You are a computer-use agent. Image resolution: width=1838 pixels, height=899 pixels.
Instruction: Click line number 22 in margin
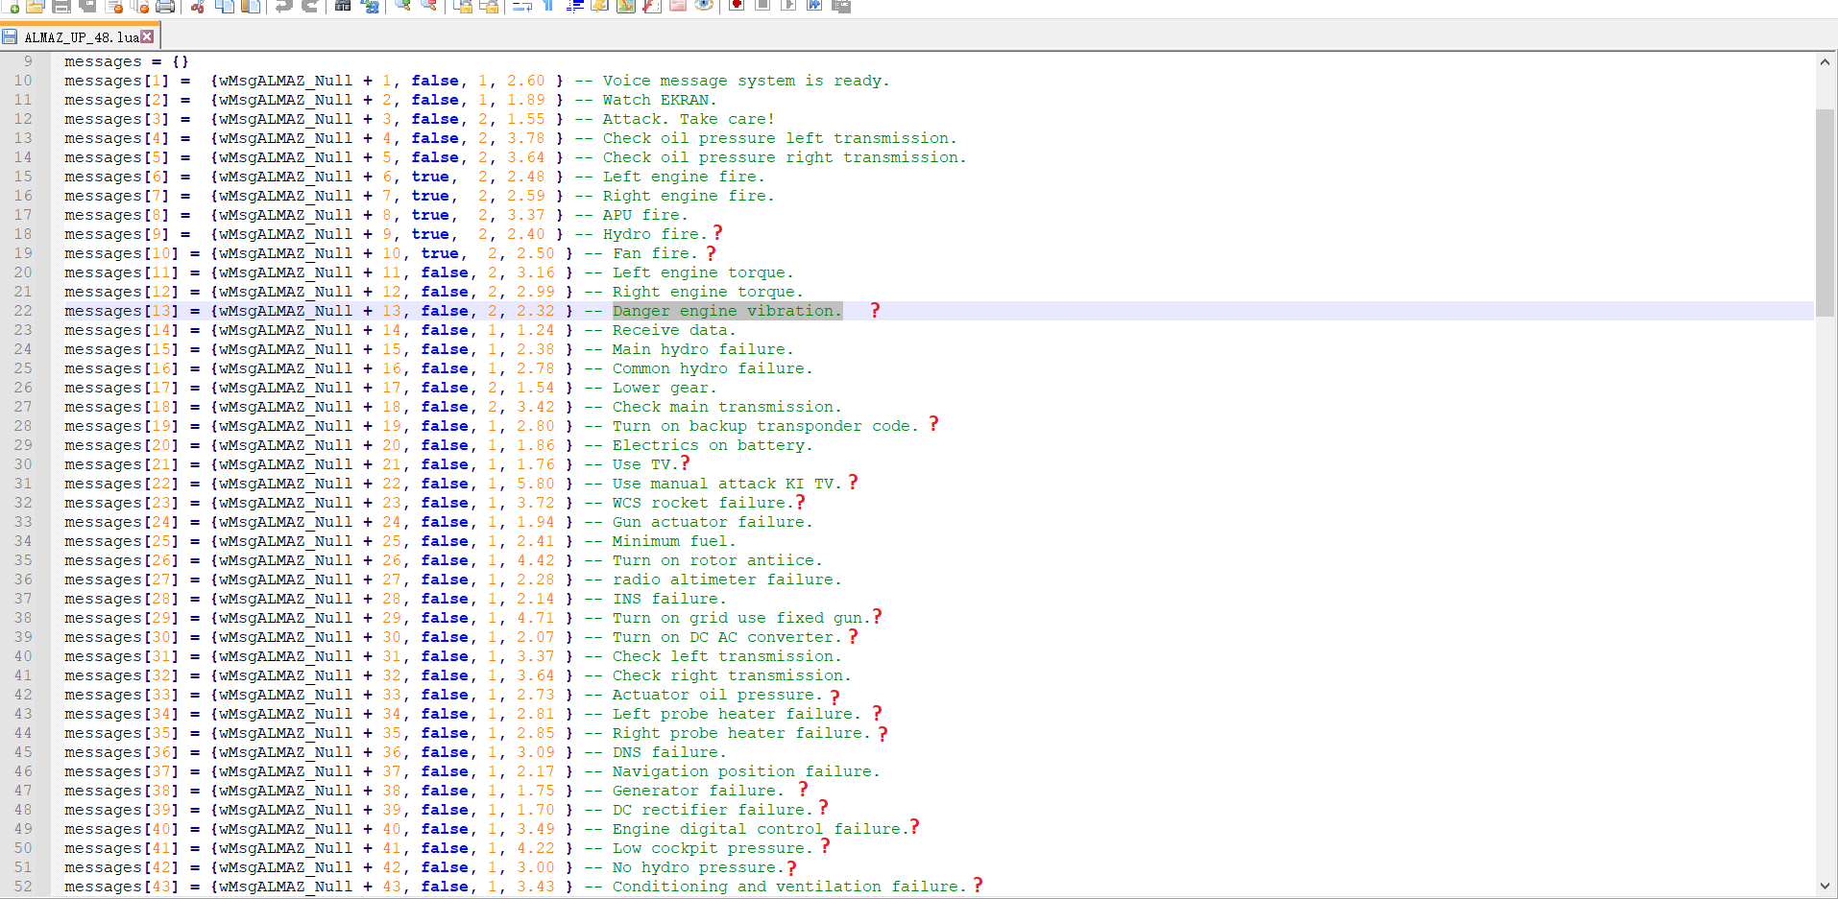click(x=23, y=311)
